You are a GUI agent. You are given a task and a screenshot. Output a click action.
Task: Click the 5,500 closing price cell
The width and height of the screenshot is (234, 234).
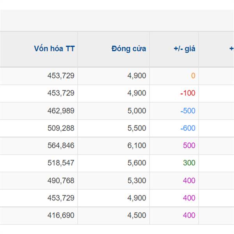coord(136,128)
